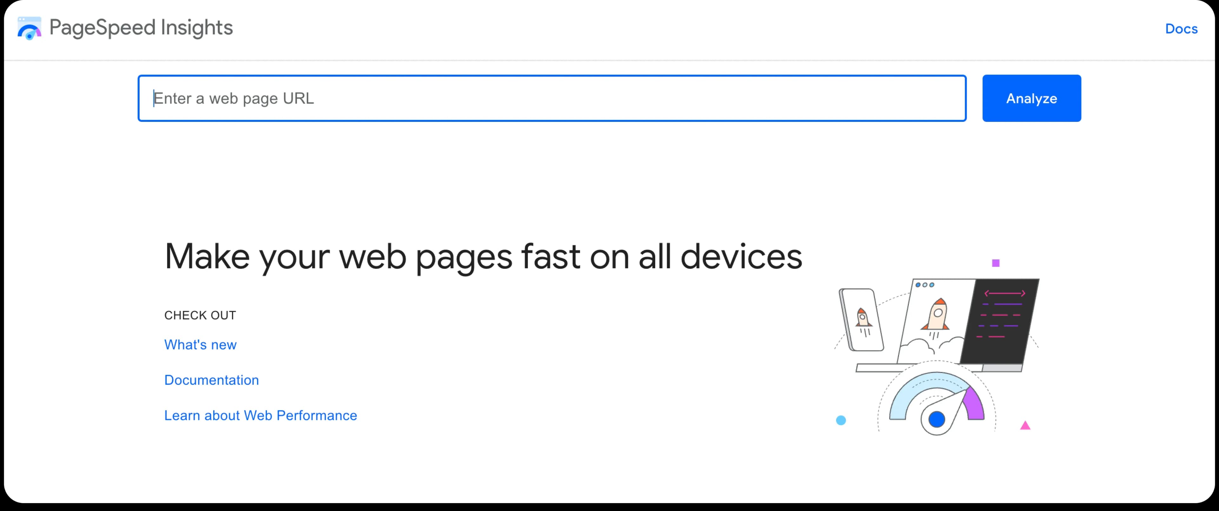Open Learn about Web Performance
The width and height of the screenshot is (1219, 511).
click(260, 415)
